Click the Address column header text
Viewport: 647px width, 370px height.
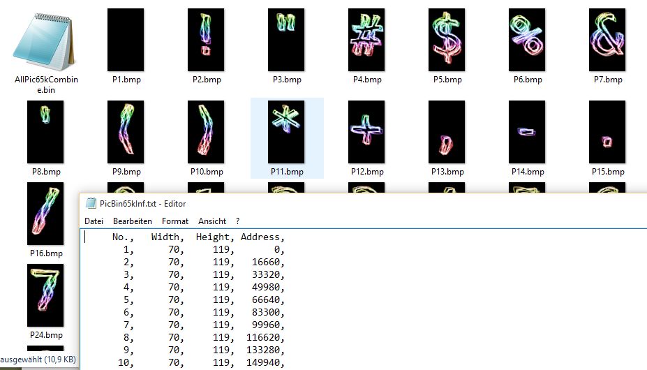pos(263,237)
